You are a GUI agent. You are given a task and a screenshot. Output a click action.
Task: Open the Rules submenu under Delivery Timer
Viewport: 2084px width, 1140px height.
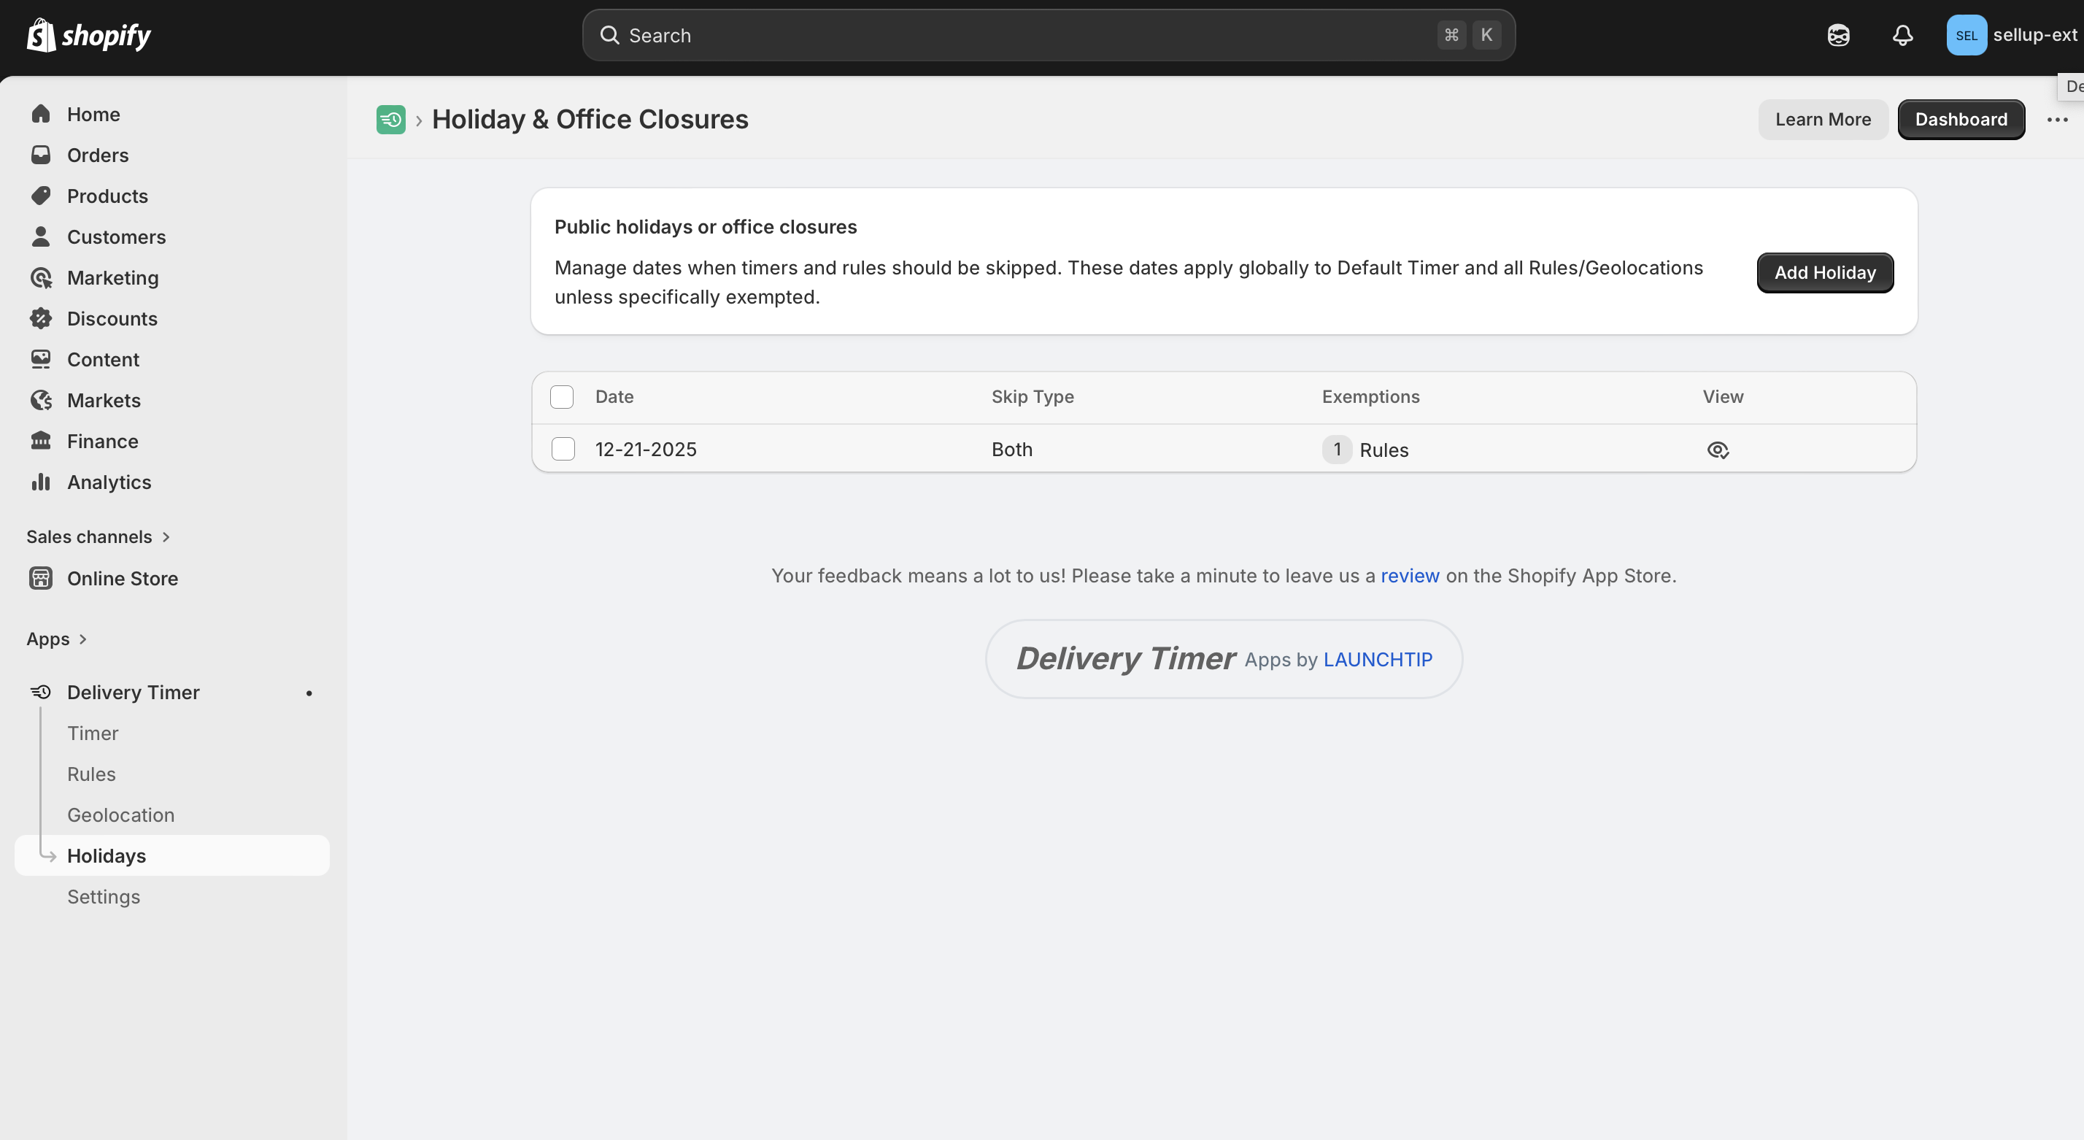pos(91,774)
